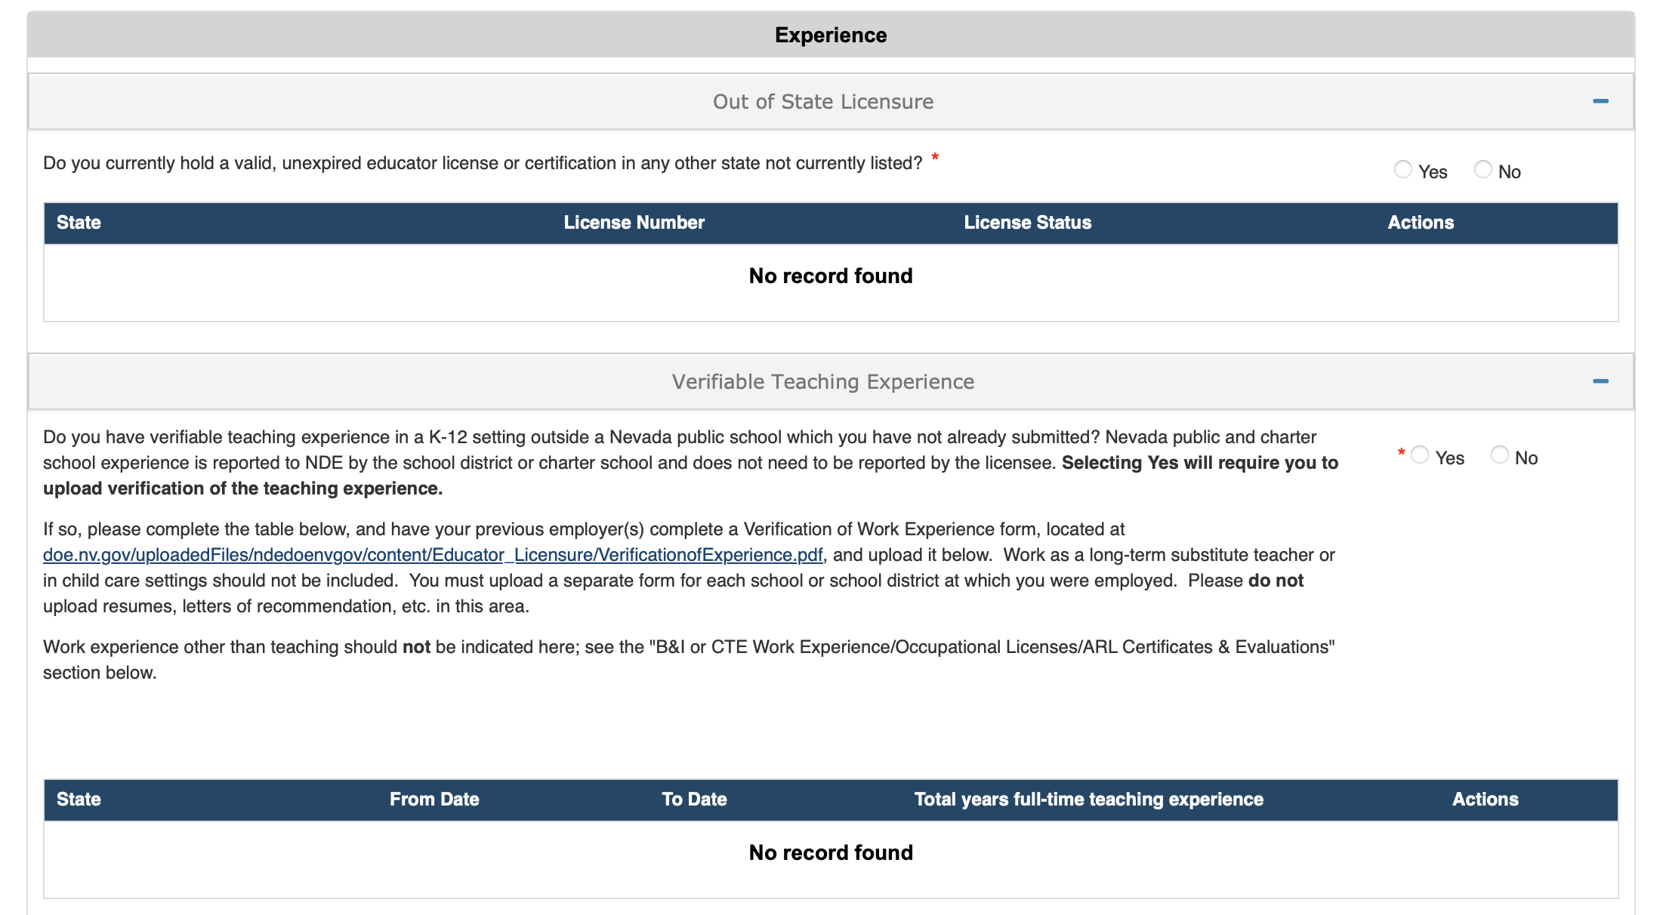This screenshot has height=915, width=1660.
Task: Click the License Status column header
Action: click(x=1027, y=223)
